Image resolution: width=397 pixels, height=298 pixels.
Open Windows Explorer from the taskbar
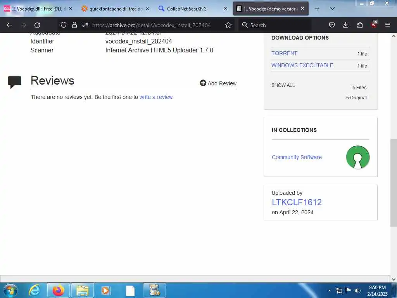coord(83,290)
